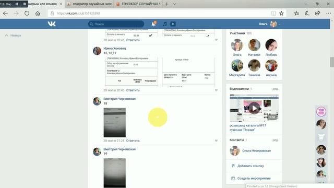Open the music note icon

pyautogui.click(x=164, y=24)
